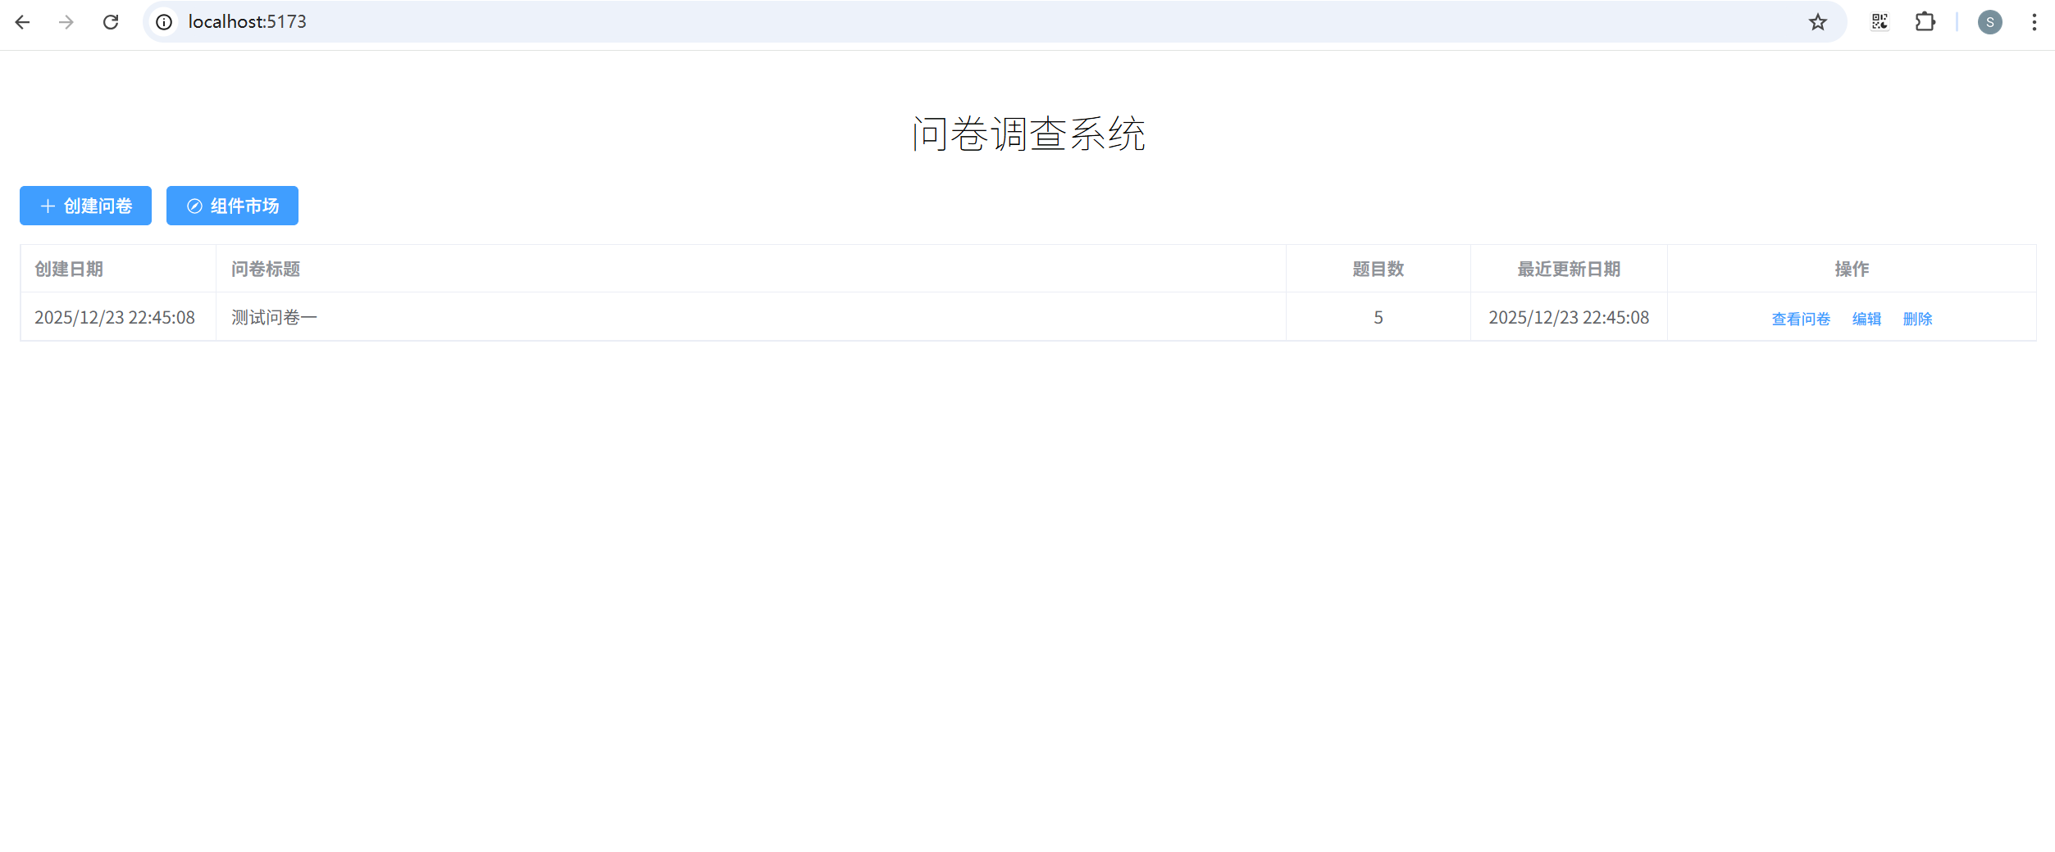The image size is (2055, 852).
Task: Click the 查看问卷 link
Action: coord(1801,319)
